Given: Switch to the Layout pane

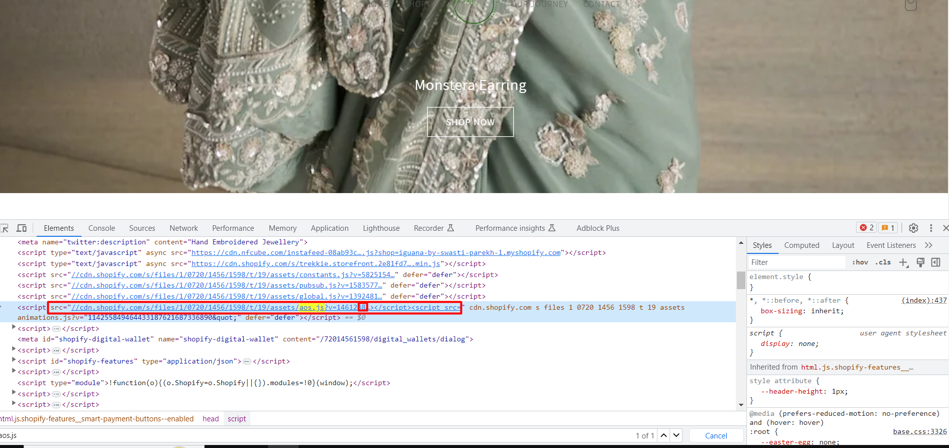Looking at the screenshot, I should 843,245.
